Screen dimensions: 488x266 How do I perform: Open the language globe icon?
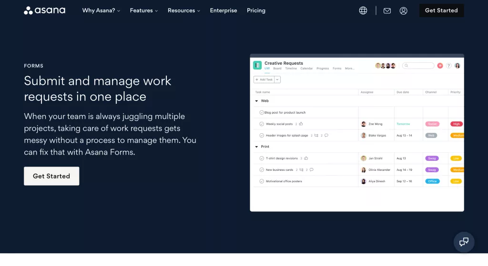coord(363,10)
